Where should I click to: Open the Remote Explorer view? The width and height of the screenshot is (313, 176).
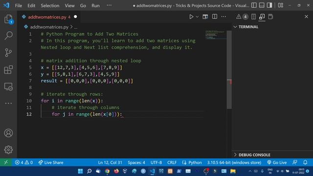point(8,87)
